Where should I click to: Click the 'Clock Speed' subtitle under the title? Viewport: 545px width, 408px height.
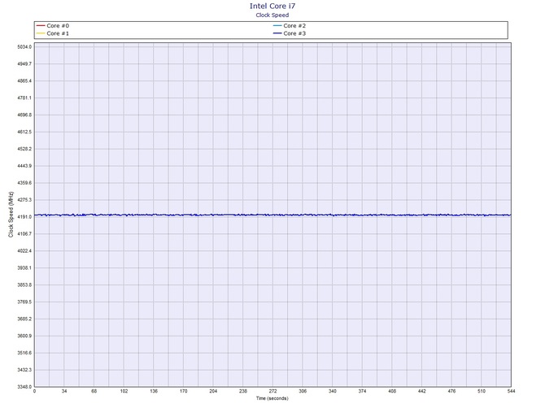(272, 15)
